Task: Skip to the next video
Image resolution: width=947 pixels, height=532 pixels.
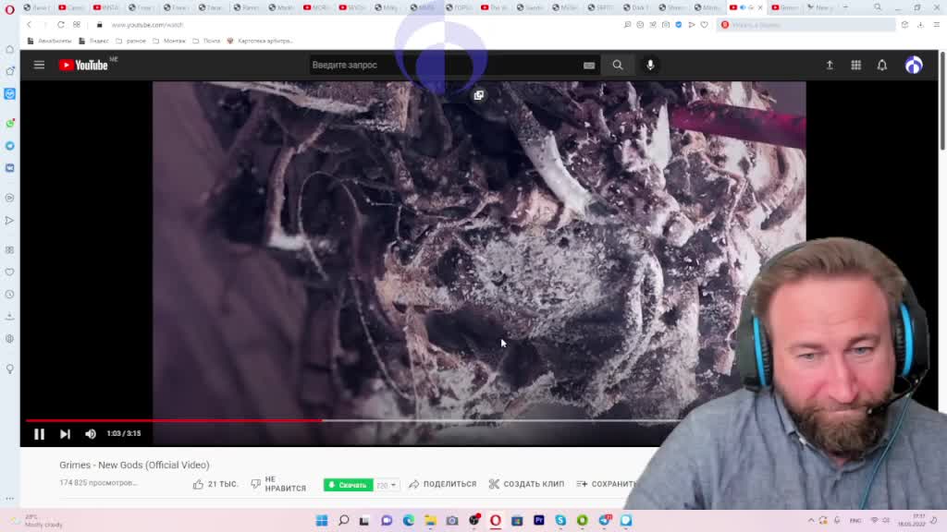Action: pos(66,434)
